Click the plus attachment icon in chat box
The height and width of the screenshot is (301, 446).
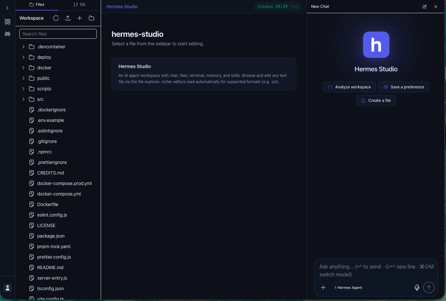click(323, 287)
